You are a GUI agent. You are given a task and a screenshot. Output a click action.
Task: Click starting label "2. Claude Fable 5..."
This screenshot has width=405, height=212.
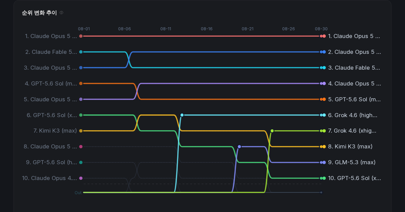[51, 52]
